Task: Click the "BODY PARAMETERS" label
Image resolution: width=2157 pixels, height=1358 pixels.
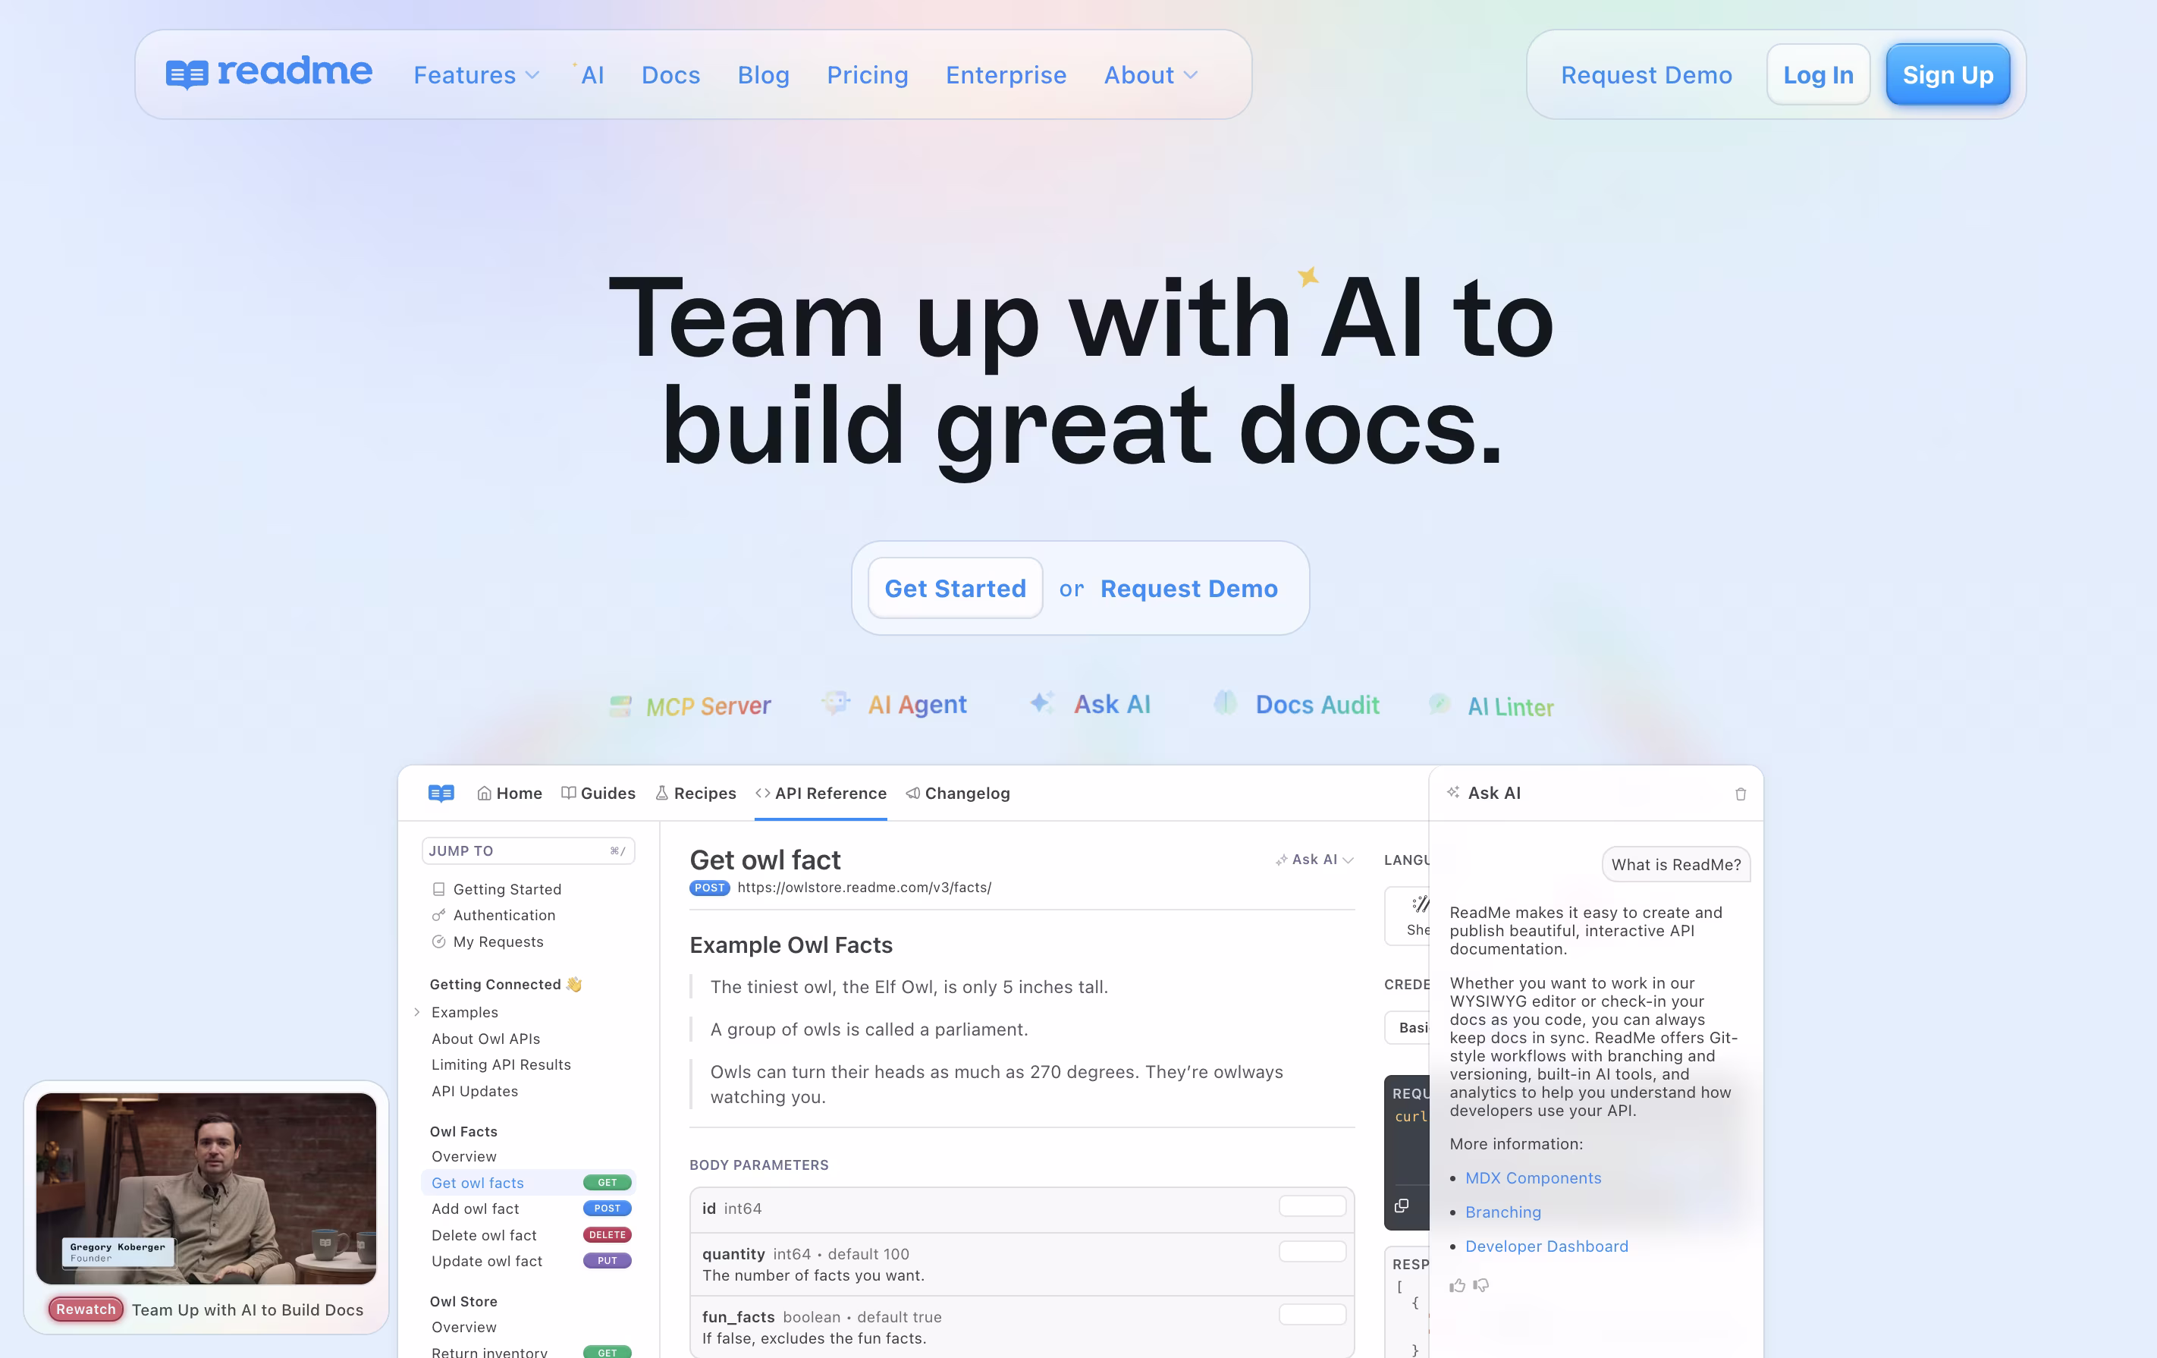Action: tap(758, 1165)
